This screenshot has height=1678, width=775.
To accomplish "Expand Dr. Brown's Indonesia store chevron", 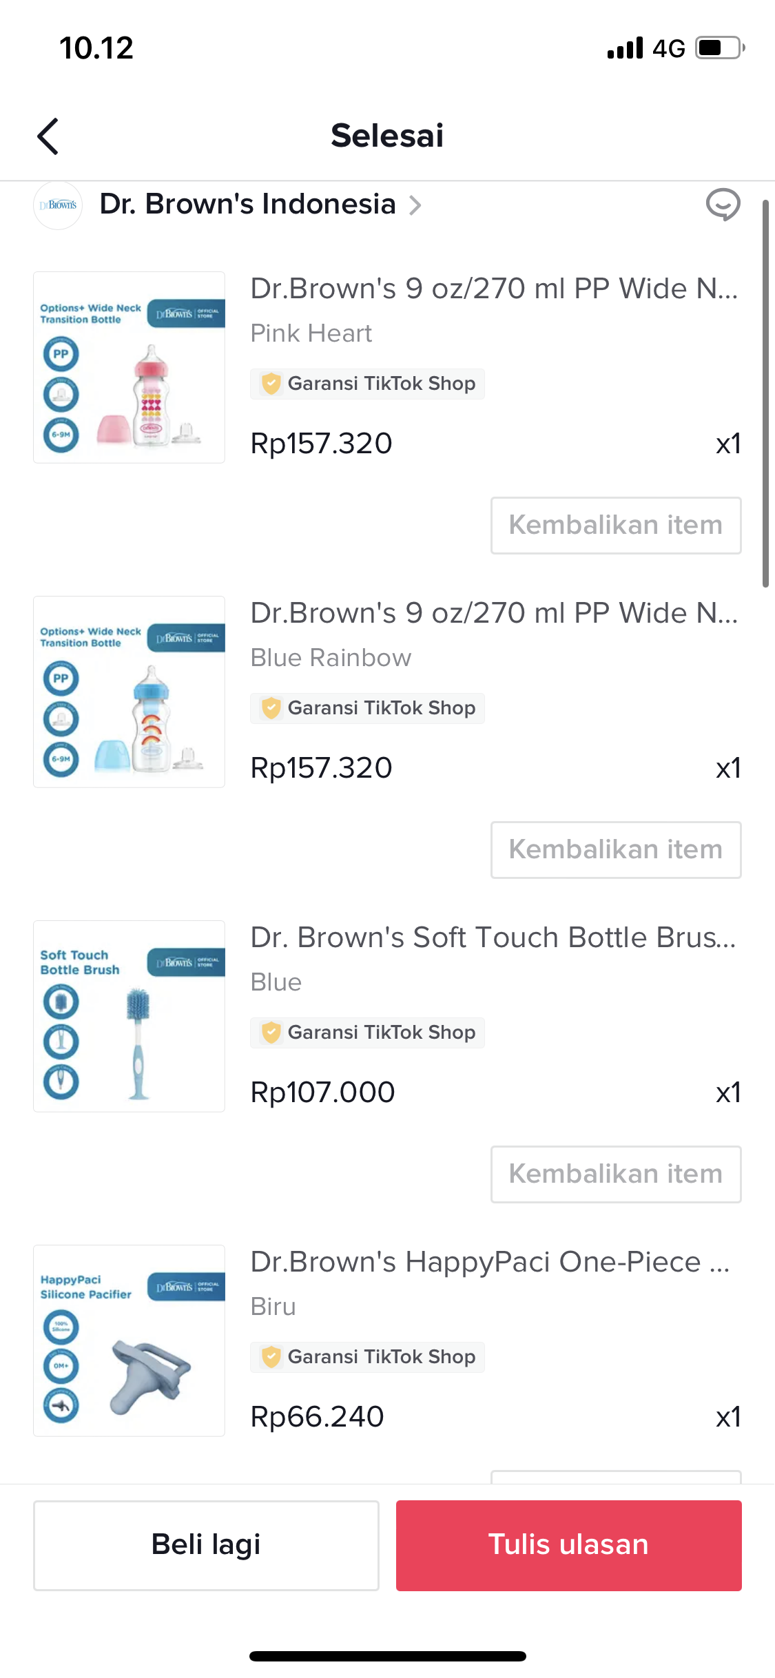I will coord(415,205).
